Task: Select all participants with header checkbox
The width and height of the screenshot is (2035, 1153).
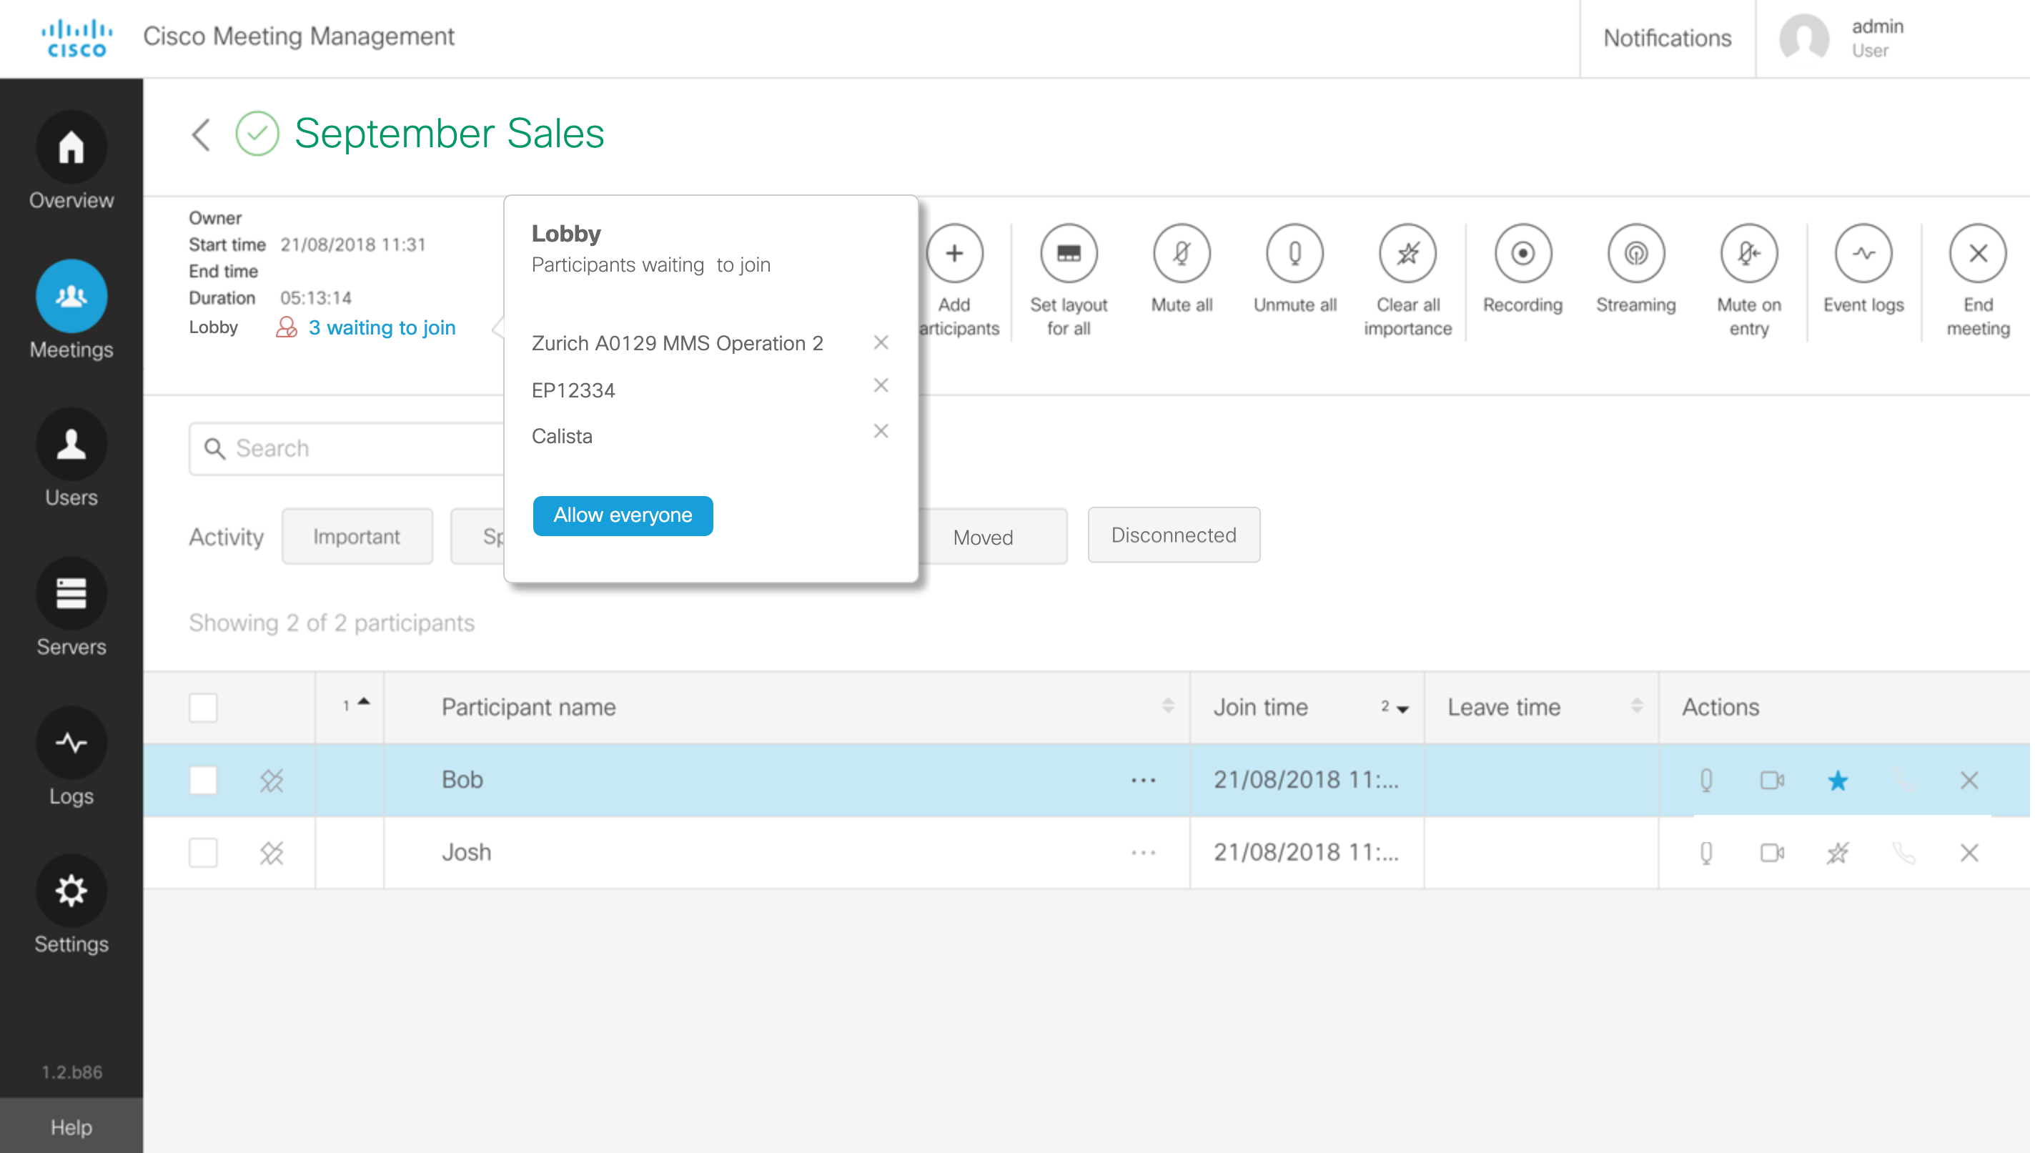Action: click(x=204, y=708)
